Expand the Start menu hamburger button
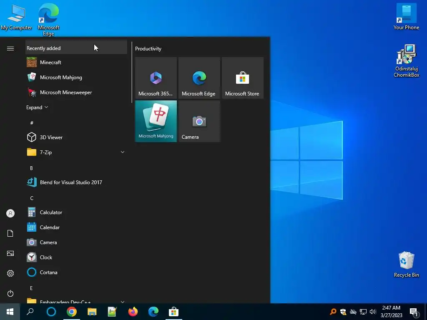This screenshot has height=320, width=427. tap(10, 48)
